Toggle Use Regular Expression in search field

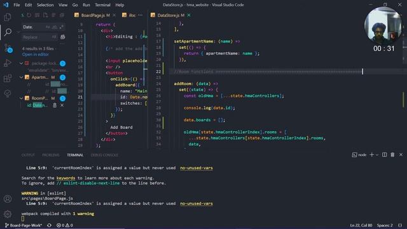[61, 27]
